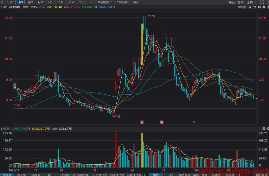Select the 均线 main-chart overlay tab
Screen dimensions: 269x176
(156, 175)
